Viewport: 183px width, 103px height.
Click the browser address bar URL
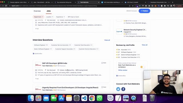point(54,6)
